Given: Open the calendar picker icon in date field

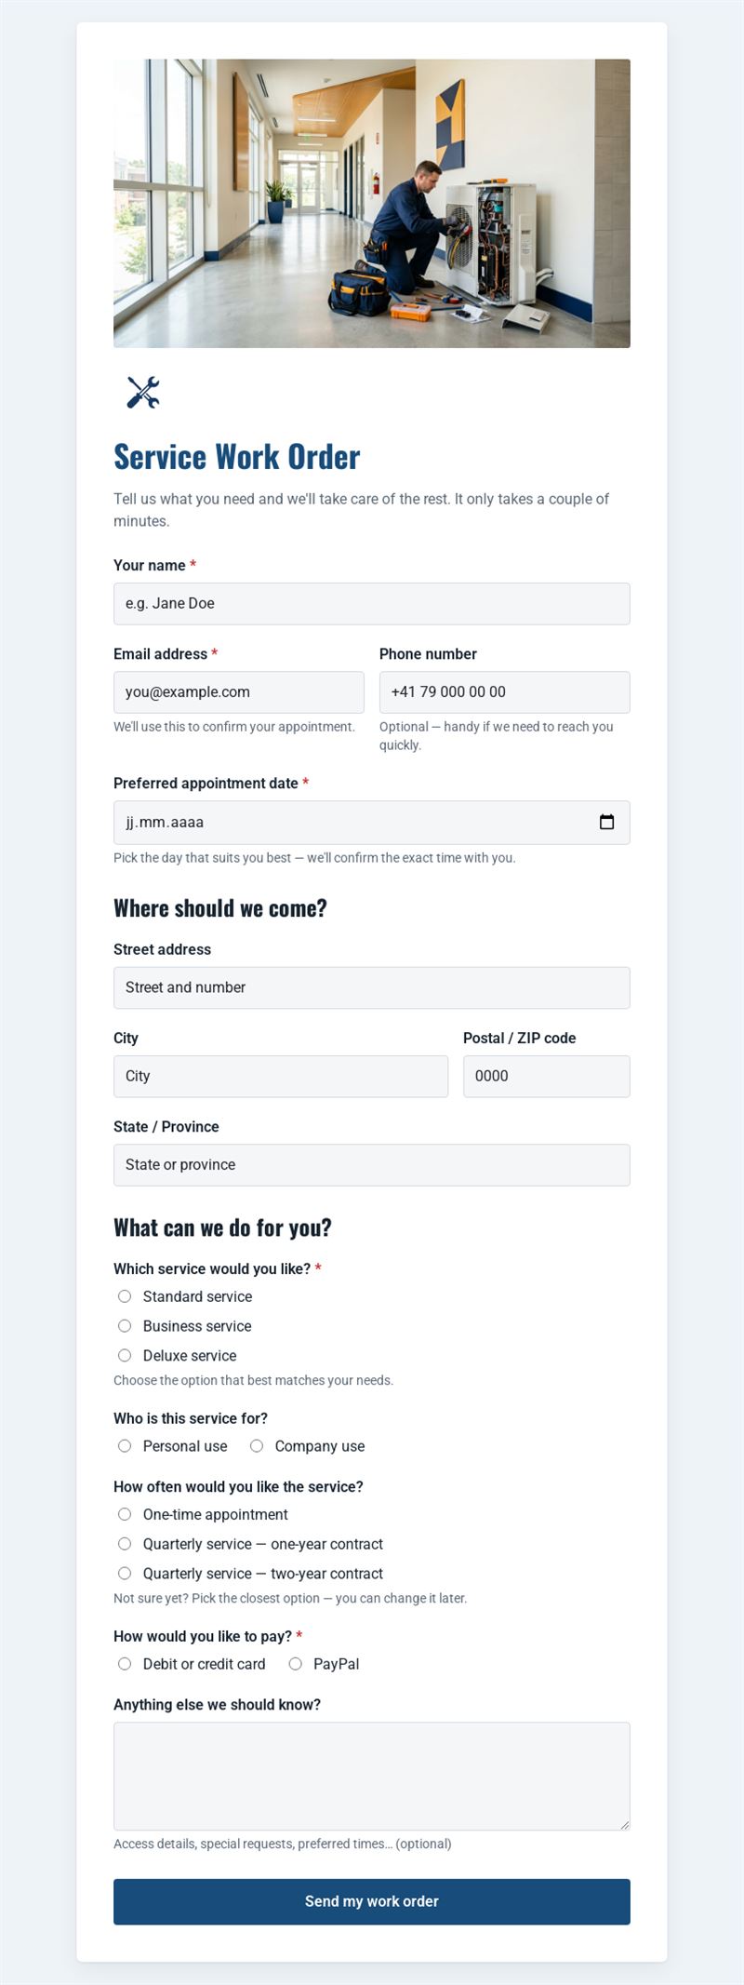Looking at the screenshot, I should (606, 823).
